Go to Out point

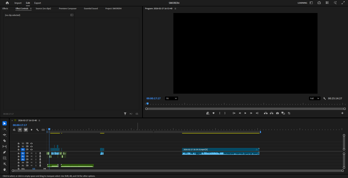click(x=257, y=113)
